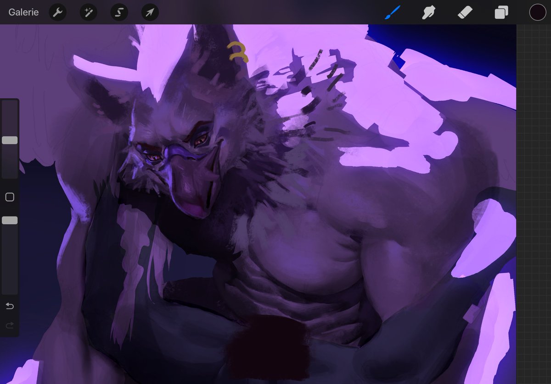This screenshot has height=384, width=551.
Task: Open the active color picker circle
Action: (x=538, y=12)
